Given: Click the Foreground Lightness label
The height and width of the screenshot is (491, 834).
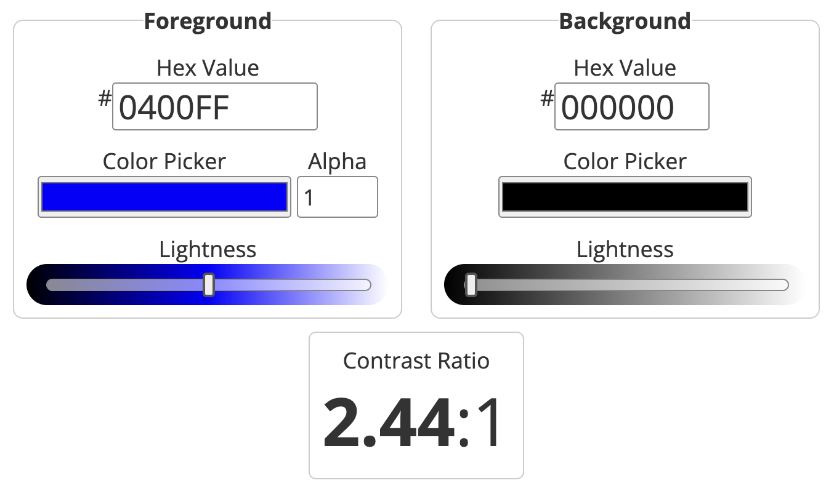Looking at the screenshot, I should tap(208, 250).
